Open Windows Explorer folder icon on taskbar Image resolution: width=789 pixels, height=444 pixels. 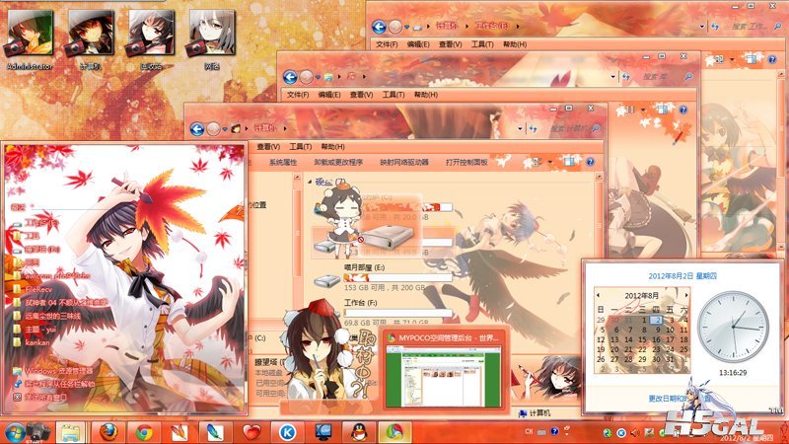tap(69, 431)
